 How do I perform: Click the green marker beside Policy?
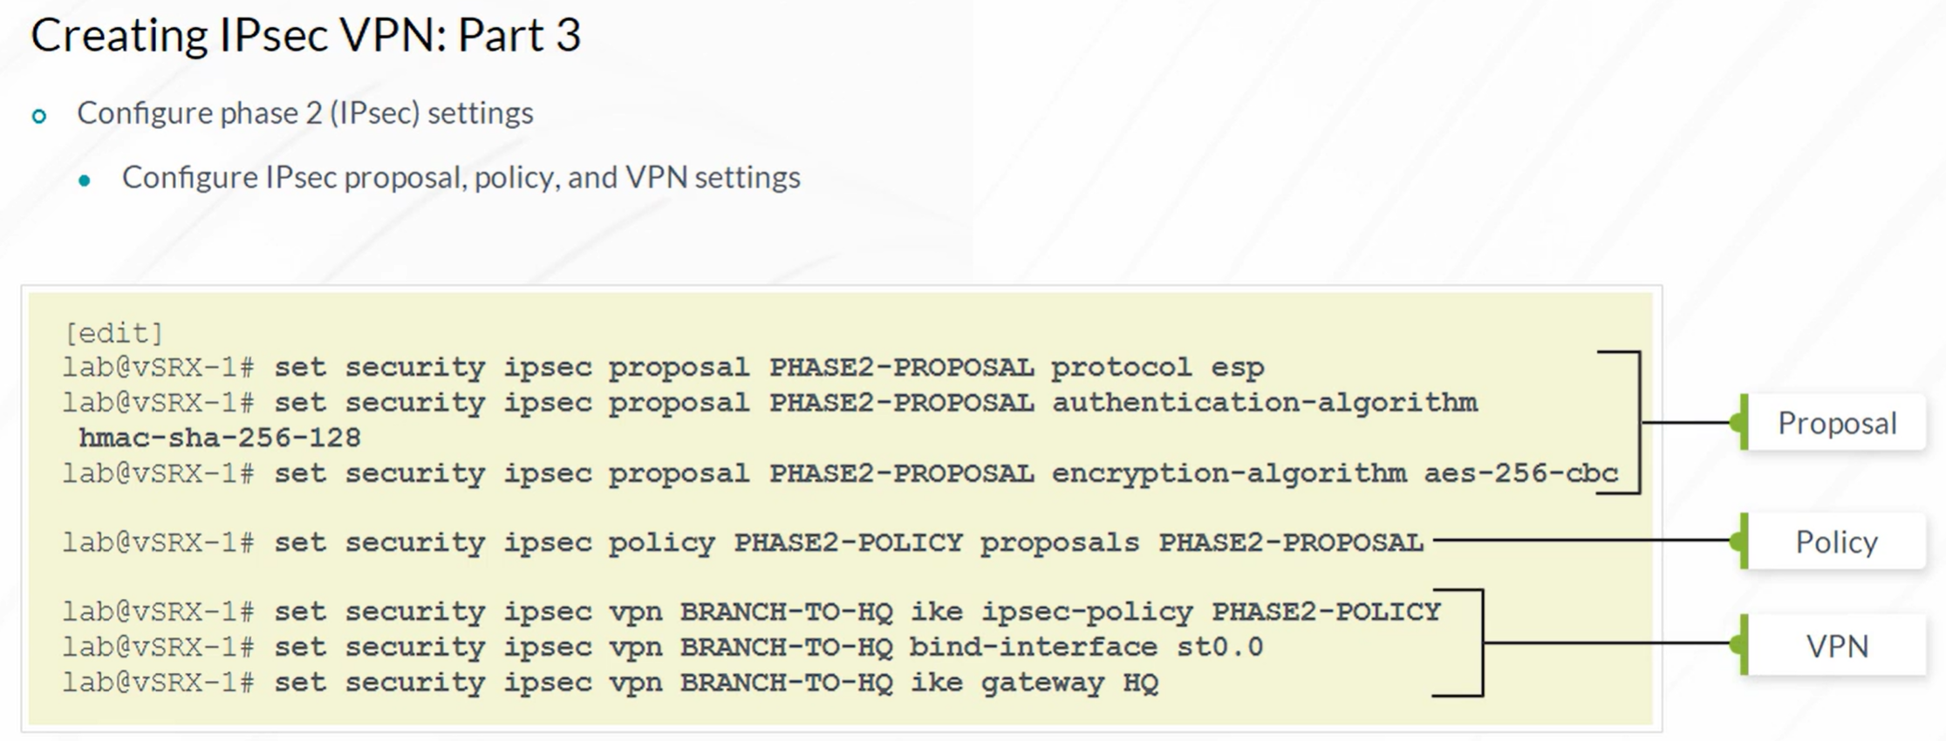(x=1740, y=541)
